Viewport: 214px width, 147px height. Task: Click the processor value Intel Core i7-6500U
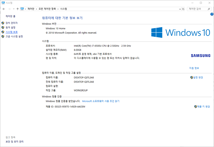tap(102, 46)
